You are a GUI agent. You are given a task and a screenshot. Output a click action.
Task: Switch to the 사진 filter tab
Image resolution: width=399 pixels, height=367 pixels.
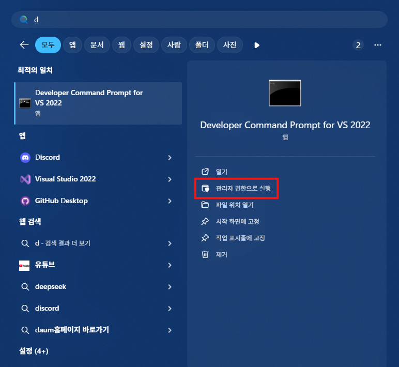230,45
